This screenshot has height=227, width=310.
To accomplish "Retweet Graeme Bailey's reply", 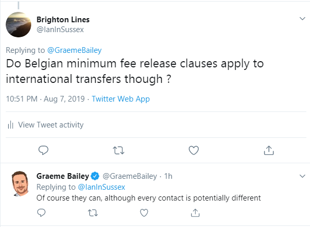I will [93, 213].
